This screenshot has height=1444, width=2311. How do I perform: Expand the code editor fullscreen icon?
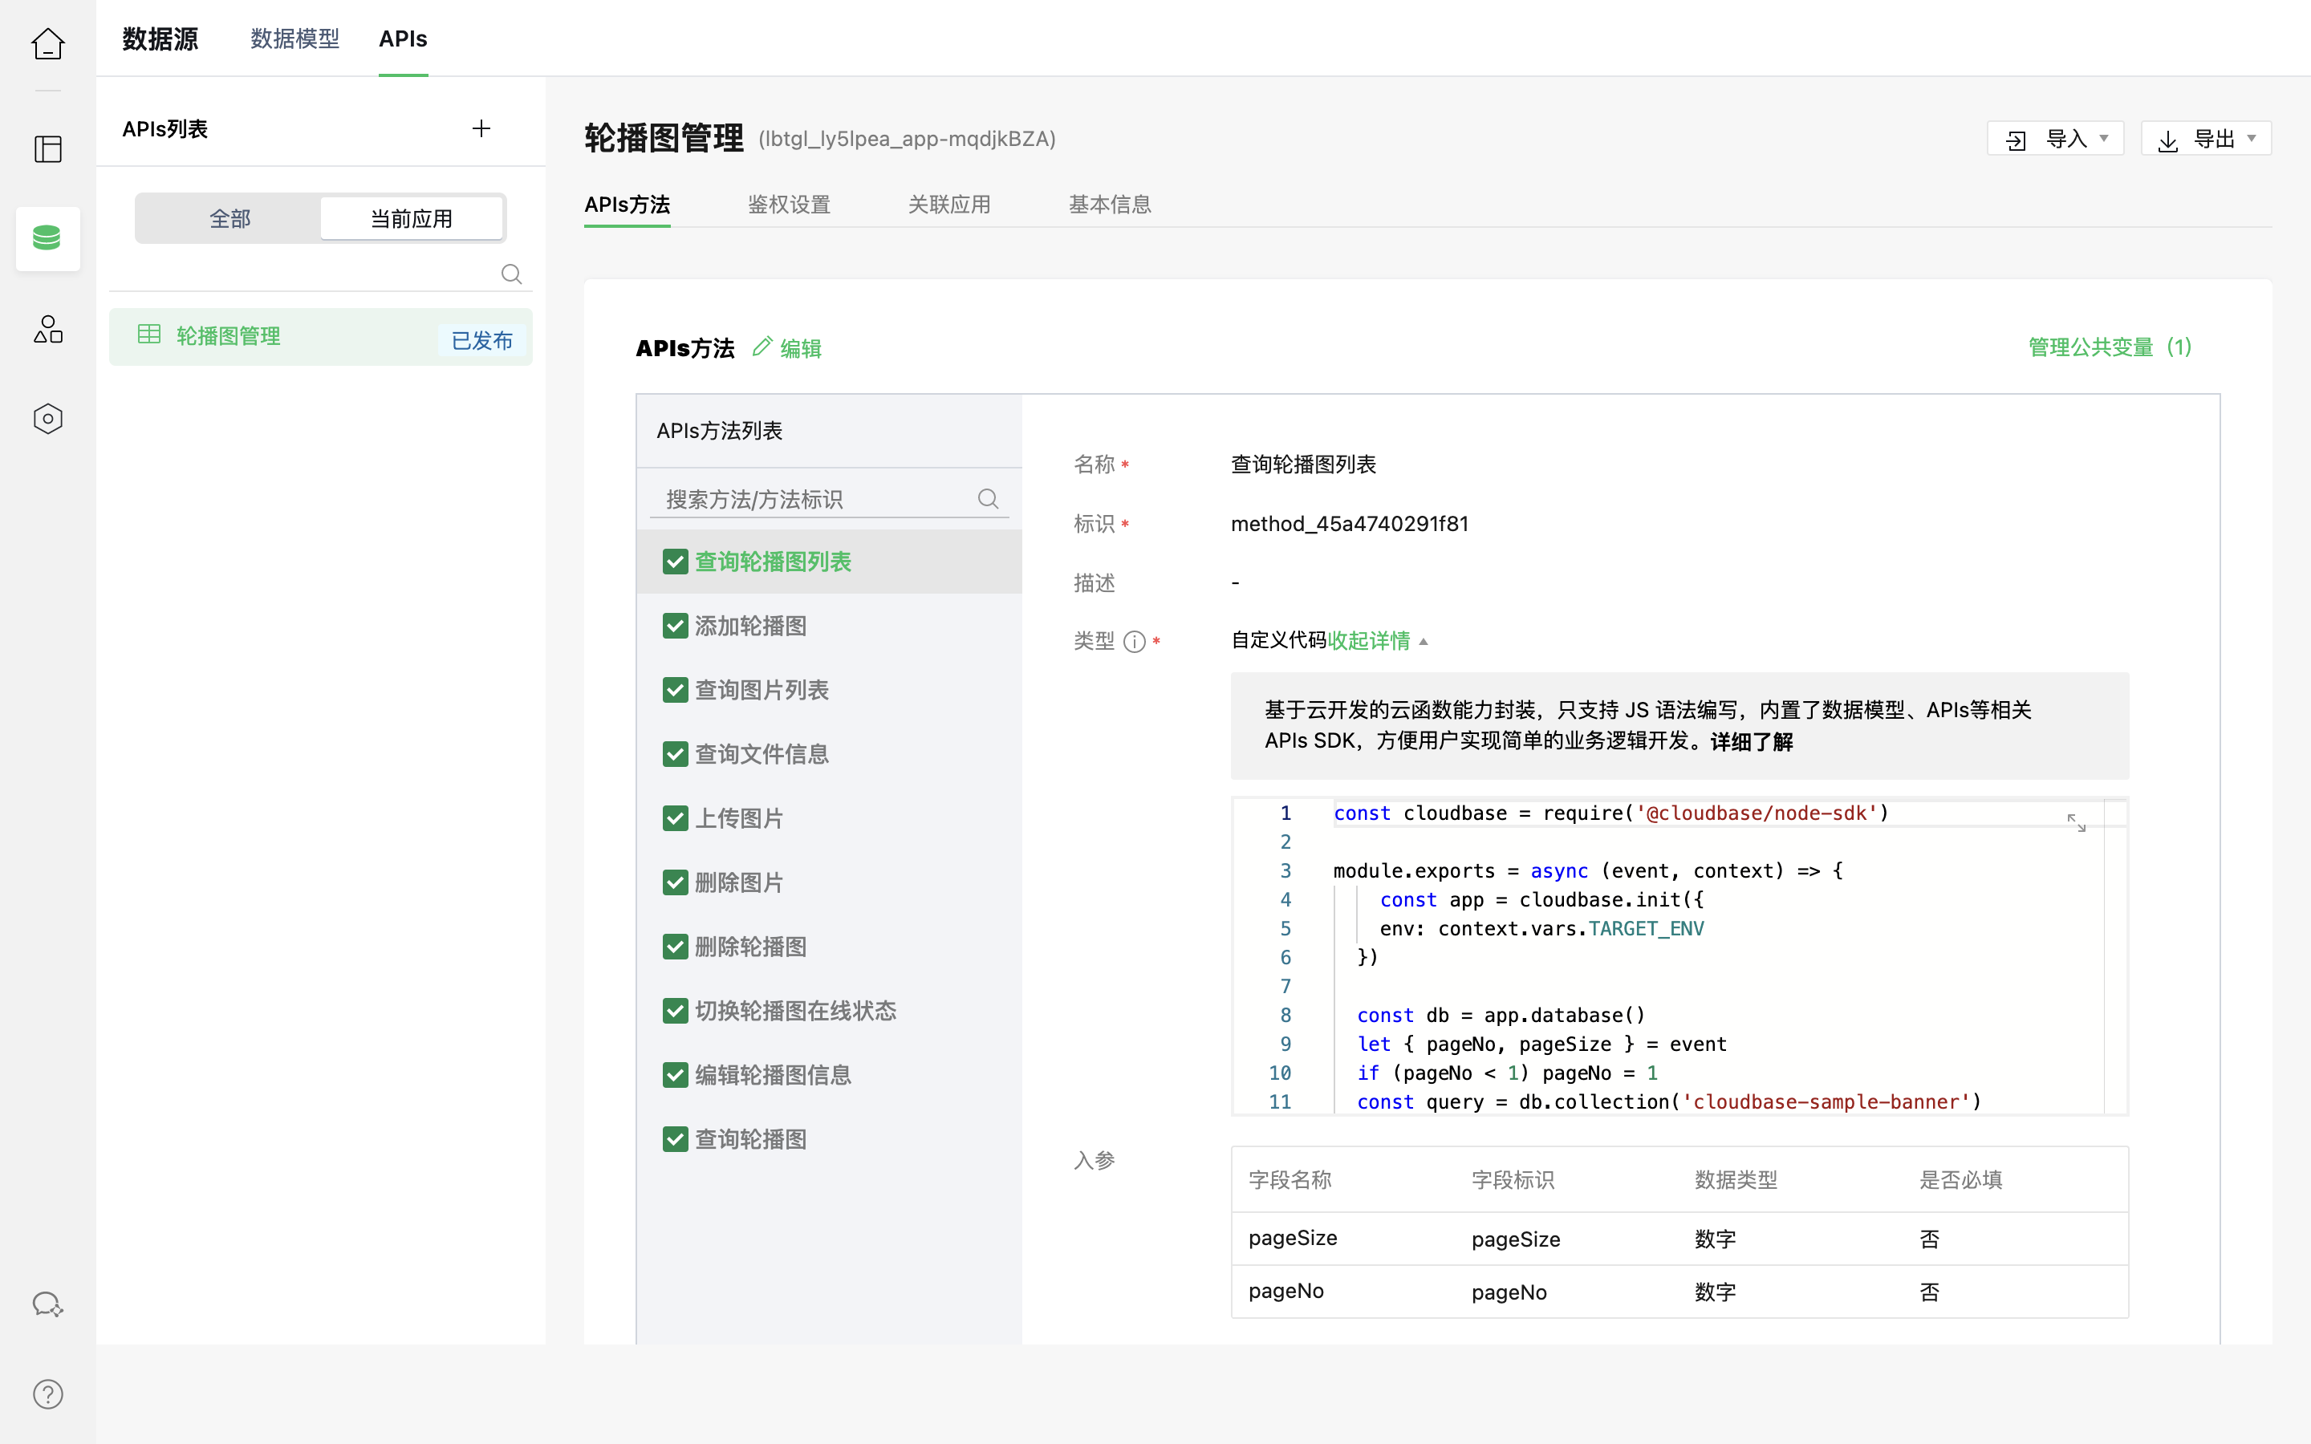coord(2076,822)
